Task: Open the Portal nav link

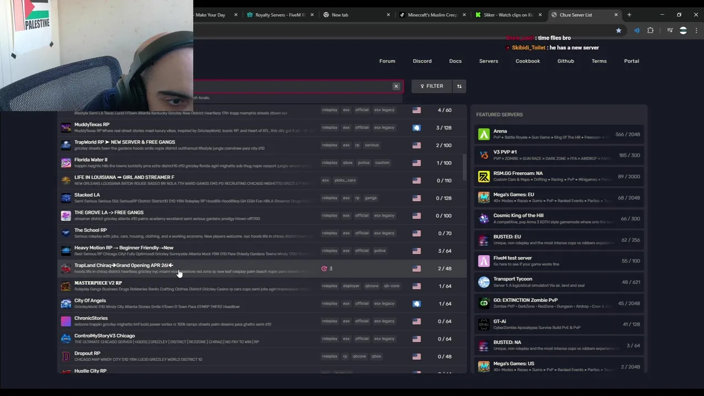Action: click(x=631, y=61)
